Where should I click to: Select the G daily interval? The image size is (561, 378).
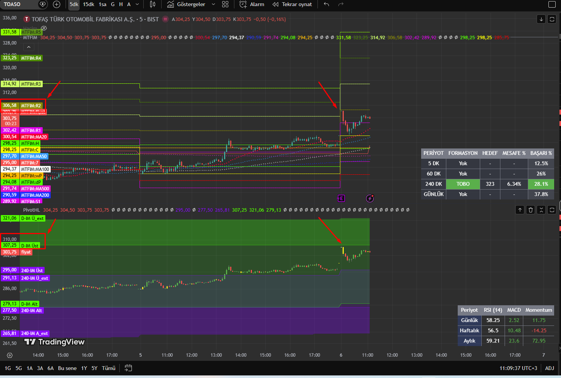(x=113, y=5)
